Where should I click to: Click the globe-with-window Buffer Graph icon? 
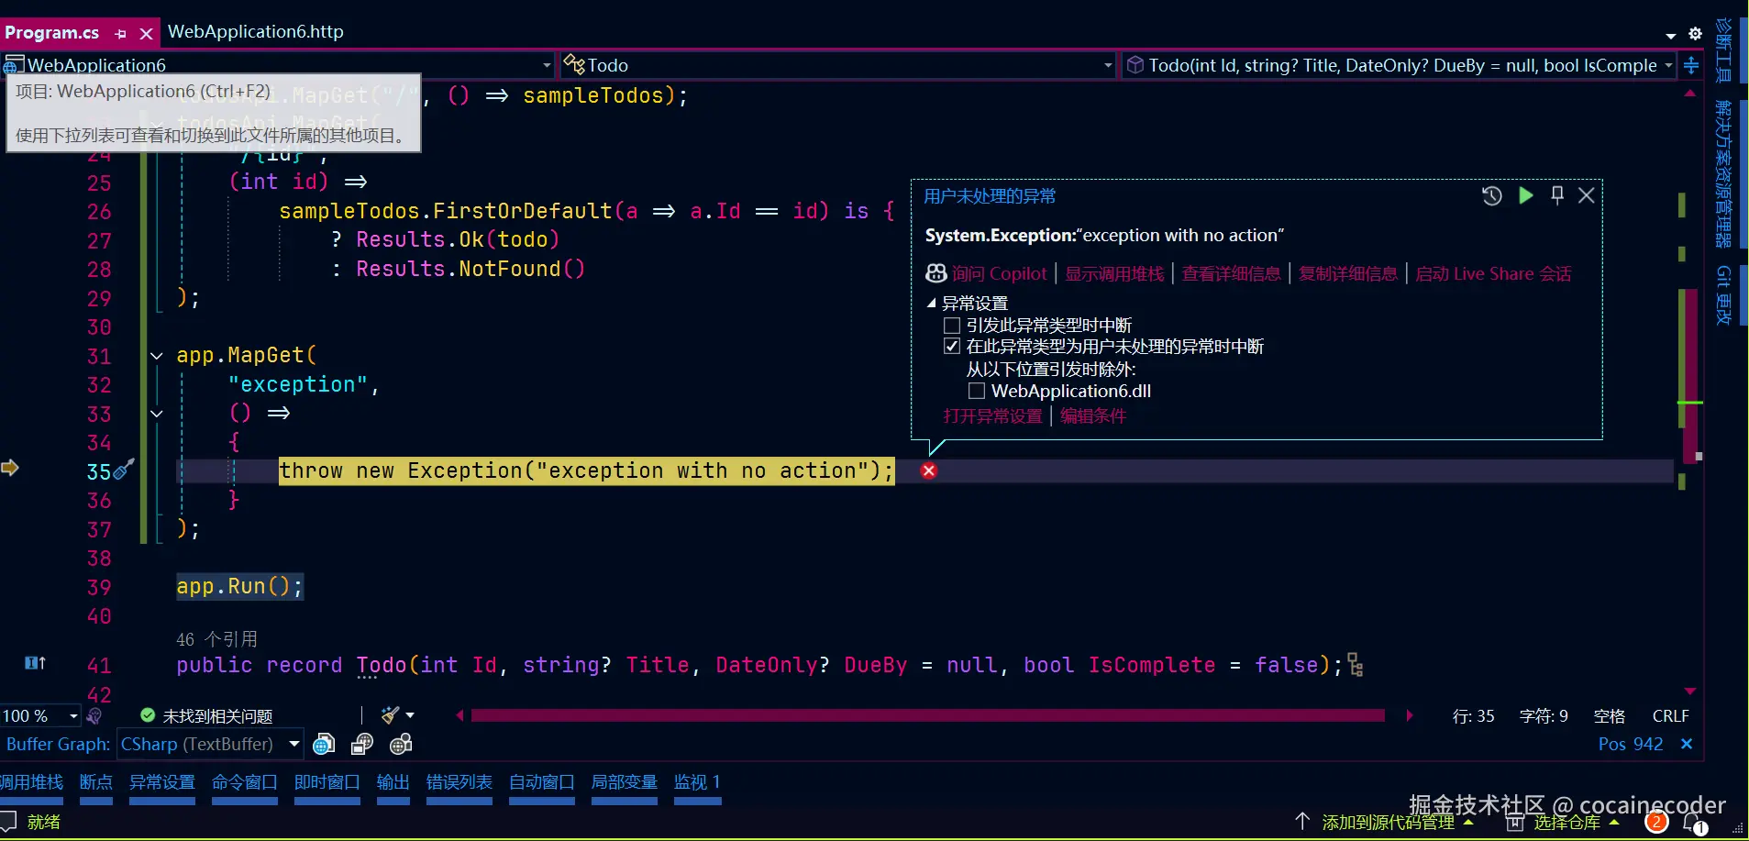362,745
